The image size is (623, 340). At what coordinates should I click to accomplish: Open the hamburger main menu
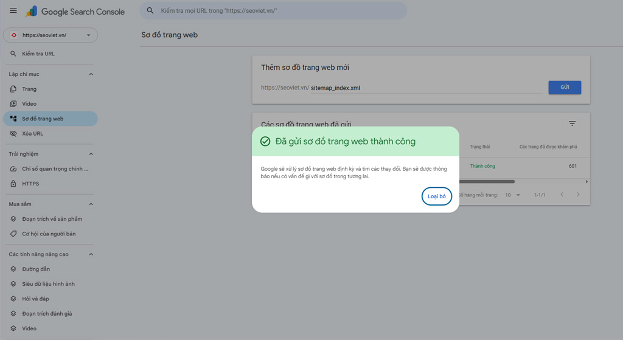pos(13,11)
